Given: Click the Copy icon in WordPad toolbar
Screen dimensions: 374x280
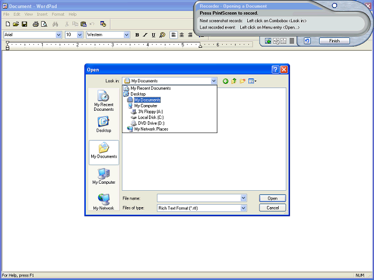Looking at the screenshot, I should [75, 24].
